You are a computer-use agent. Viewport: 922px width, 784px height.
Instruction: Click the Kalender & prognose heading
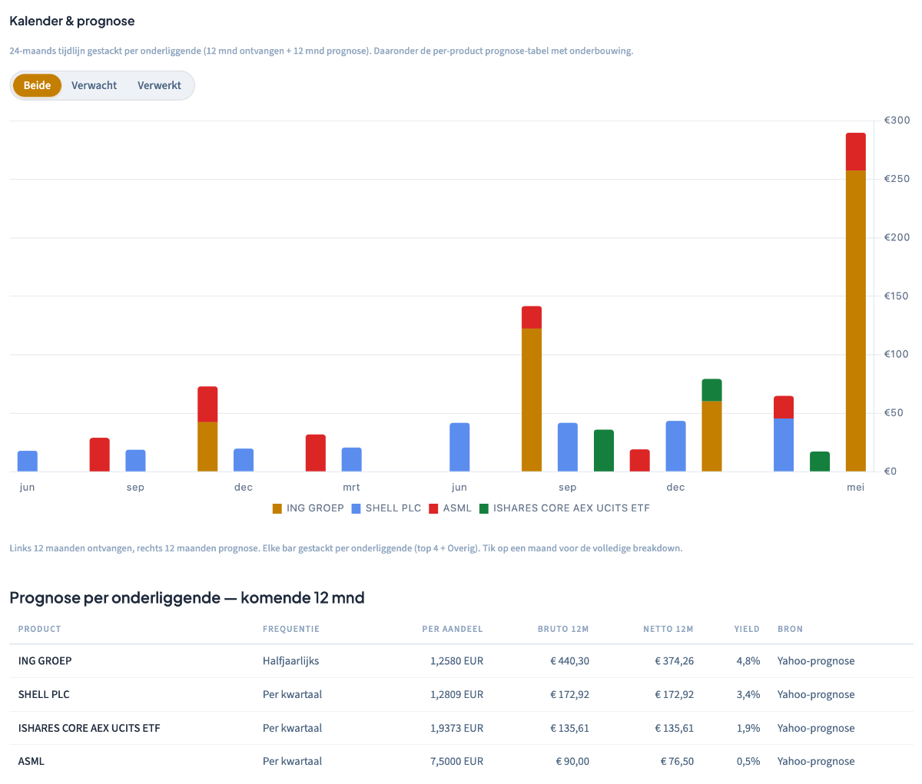[x=72, y=22]
